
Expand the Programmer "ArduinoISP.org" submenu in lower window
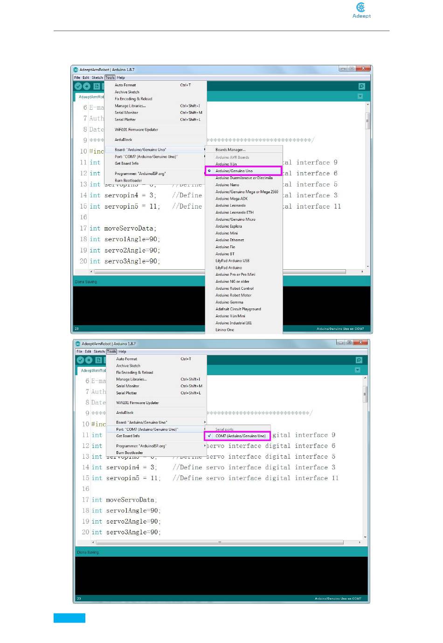coord(141,446)
